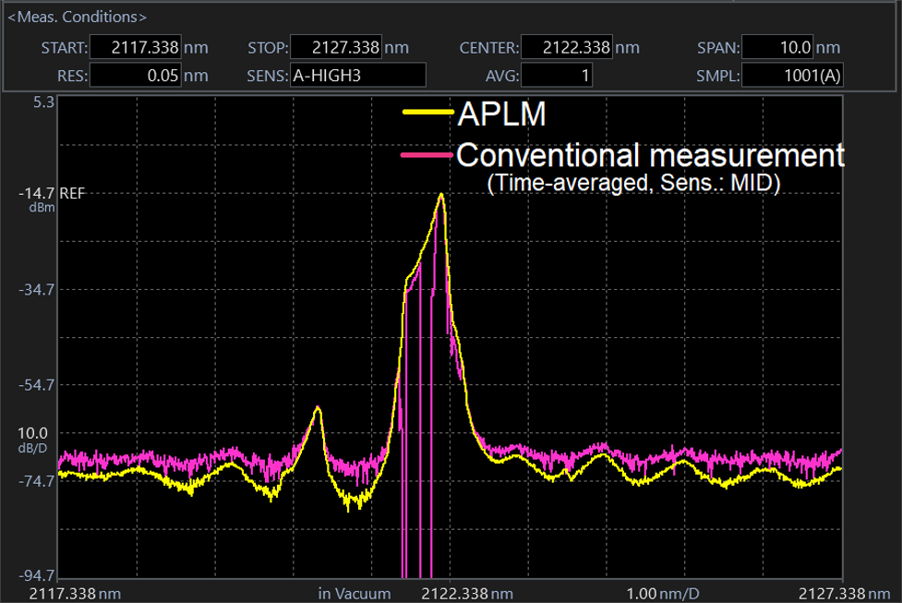Select the RES resolution field
The width and height of the screenshot is (902, 603).
click(136, 76)
